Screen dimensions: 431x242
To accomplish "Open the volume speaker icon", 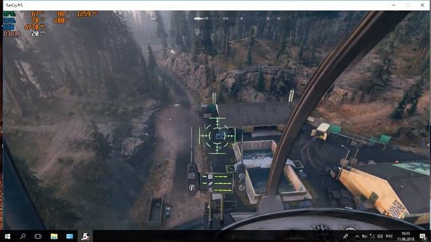I will point(380,236).
